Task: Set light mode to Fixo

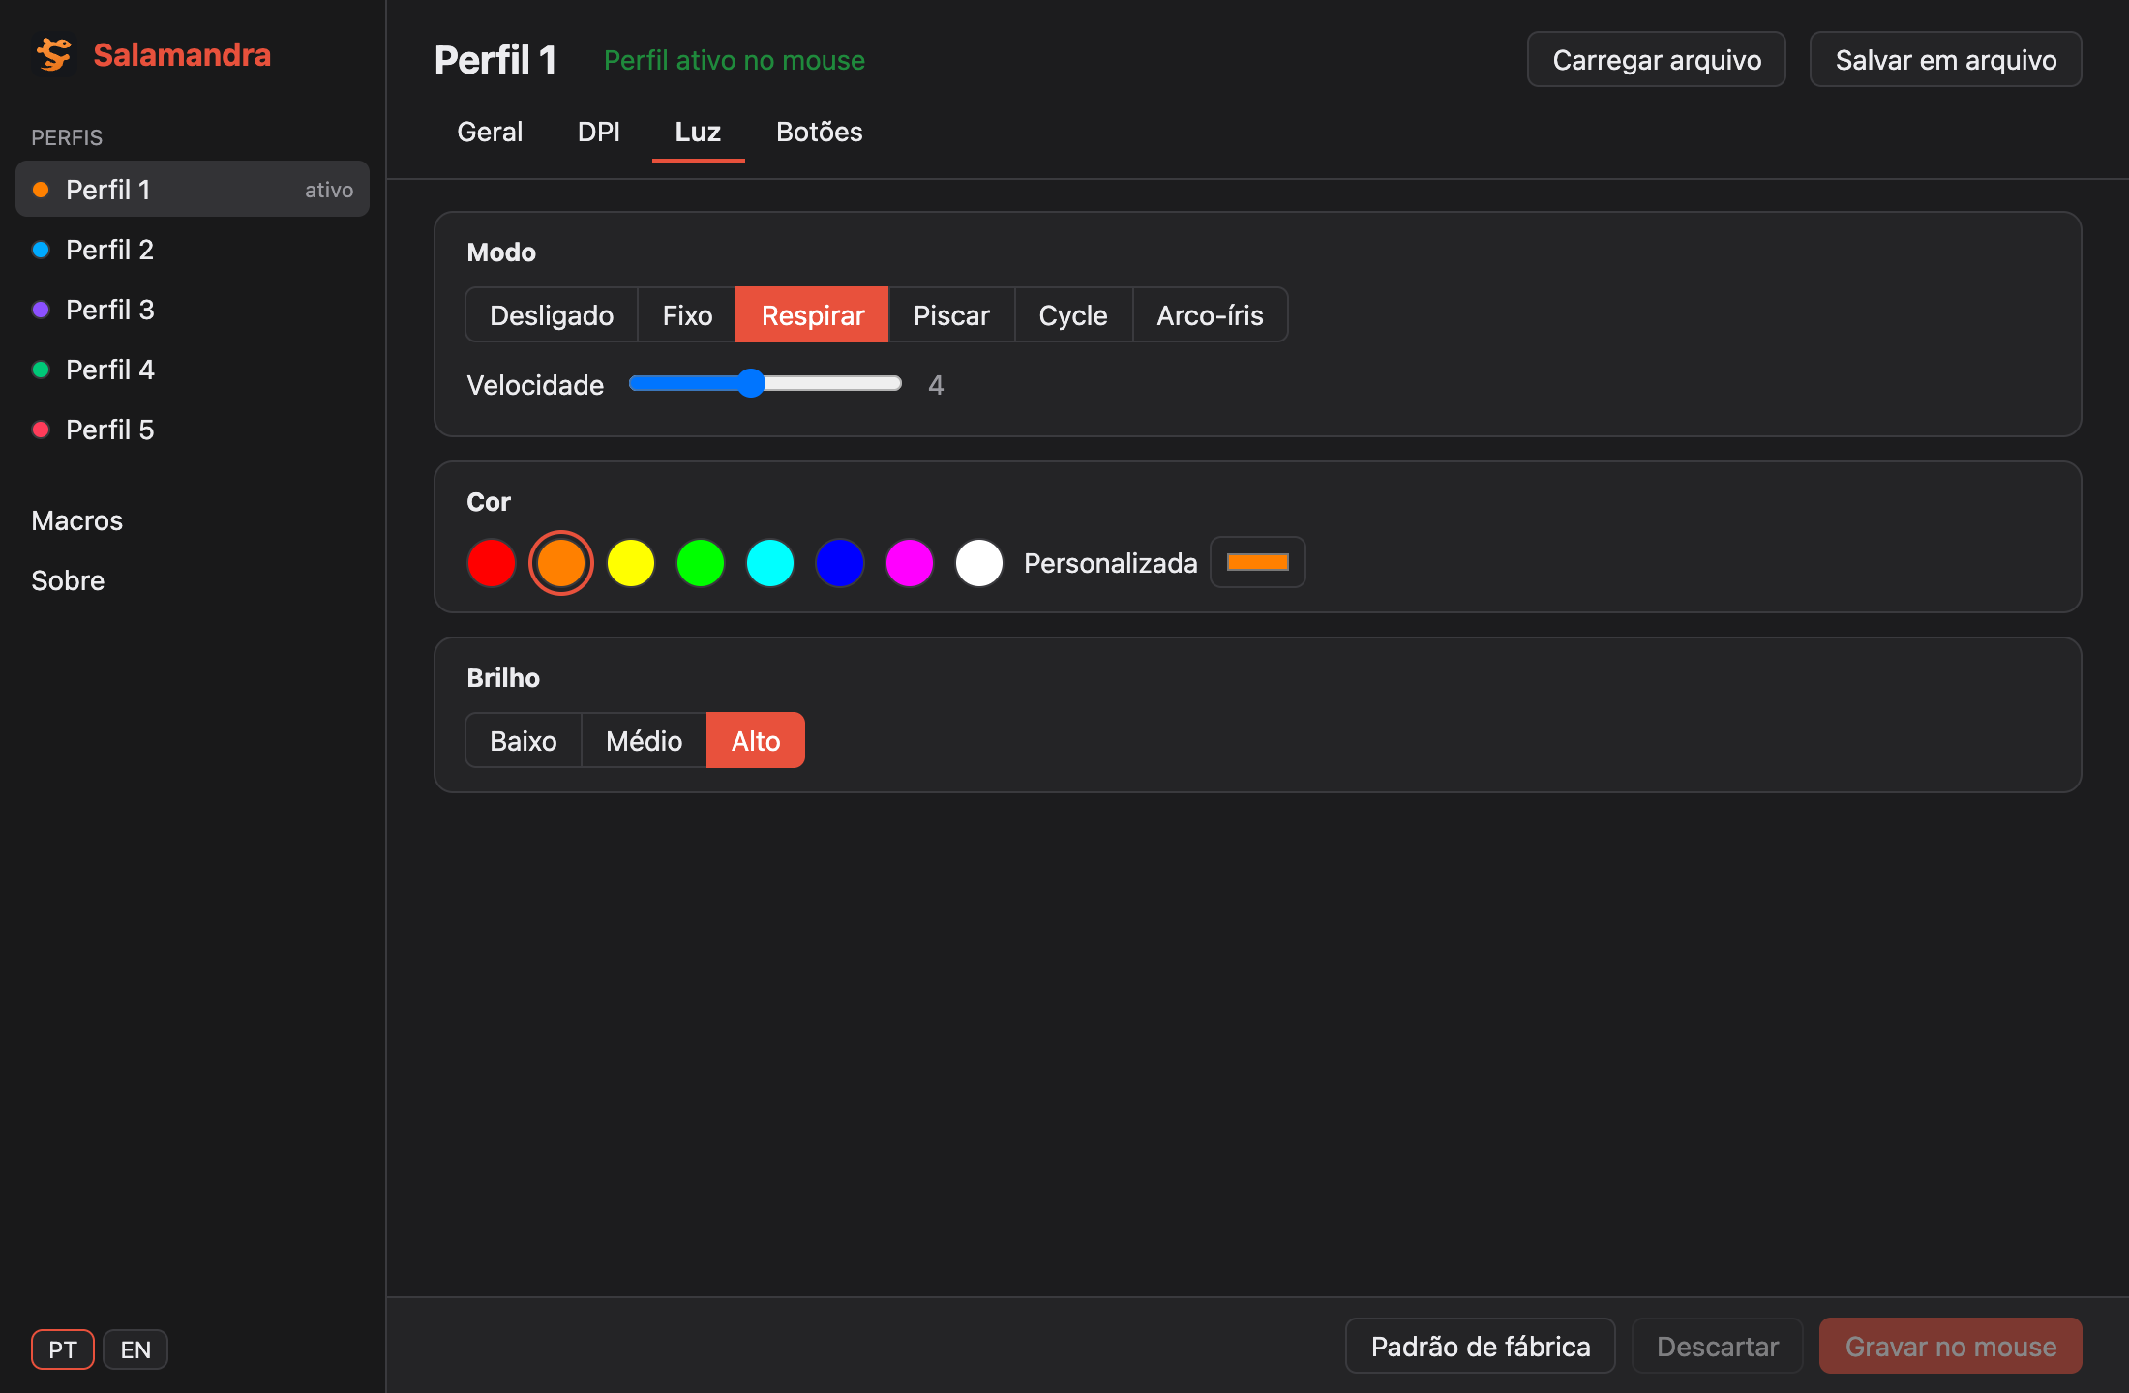Action: (x=687, y=315)
